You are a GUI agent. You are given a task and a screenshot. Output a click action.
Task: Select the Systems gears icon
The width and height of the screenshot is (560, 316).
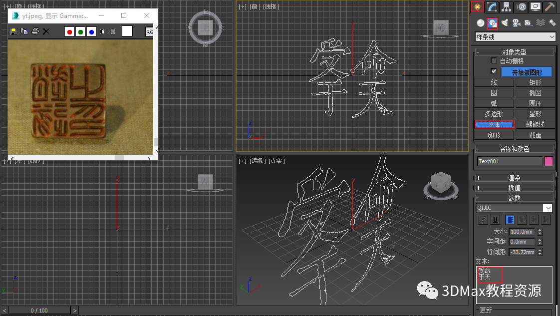552,23
